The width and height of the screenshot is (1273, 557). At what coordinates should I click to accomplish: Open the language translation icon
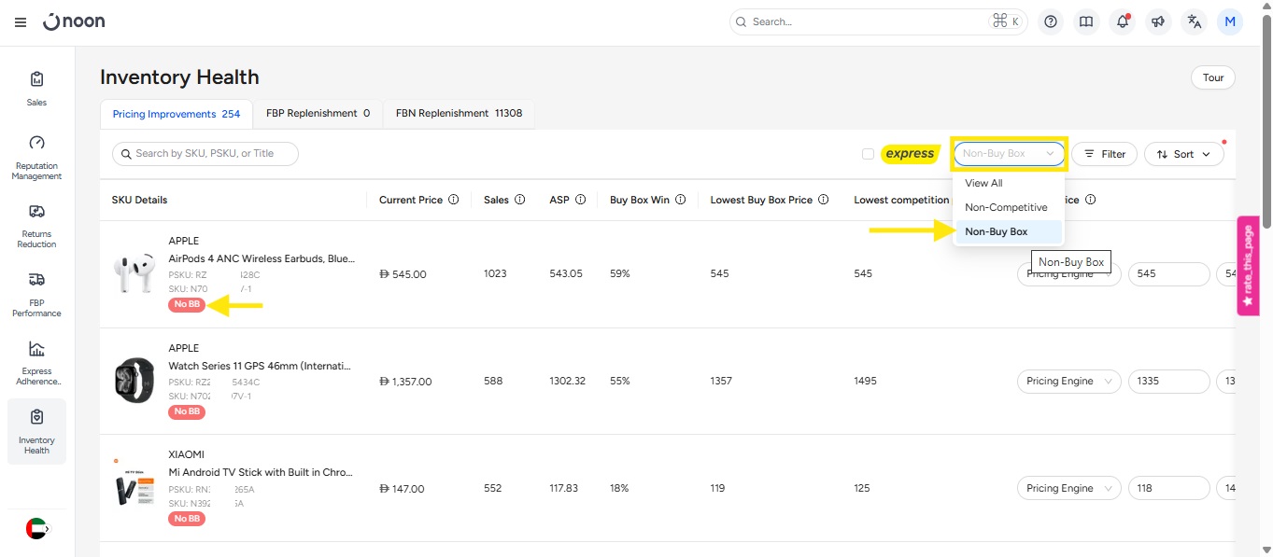coord(1195,21)
